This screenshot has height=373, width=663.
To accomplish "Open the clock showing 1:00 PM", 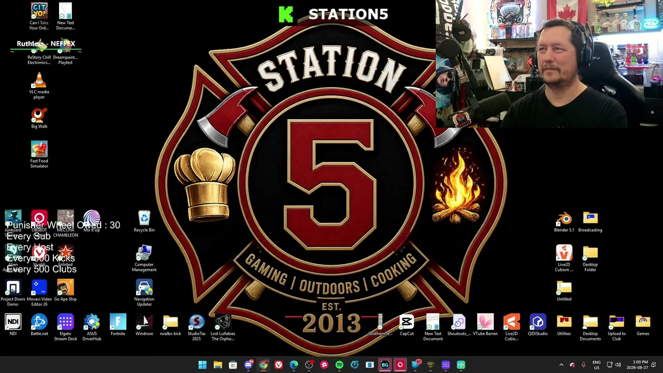I will coord(637,365).
